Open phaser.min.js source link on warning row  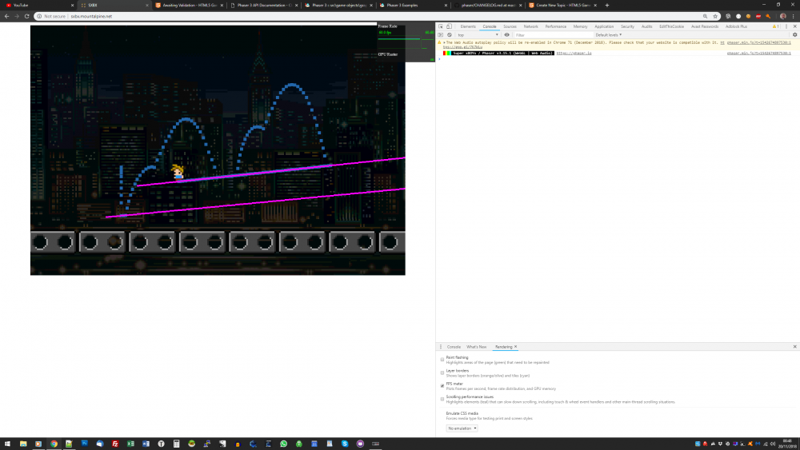(x=758, y=43)
